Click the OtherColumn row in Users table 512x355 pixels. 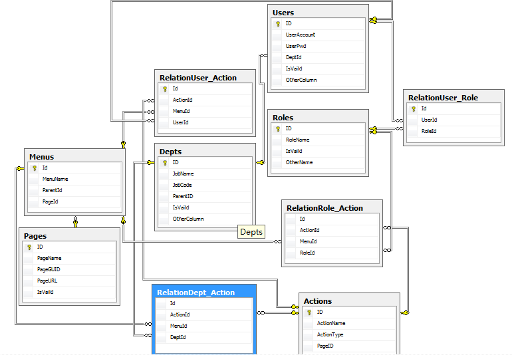318,80
